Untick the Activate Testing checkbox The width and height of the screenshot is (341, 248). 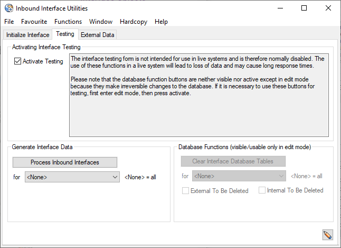coord(18,61)
